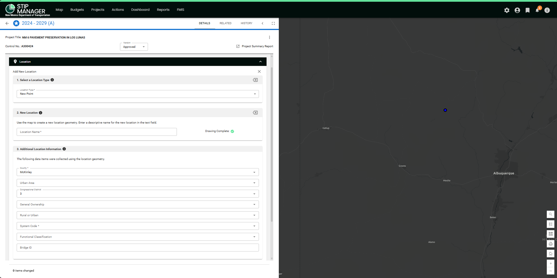Open the Map menu
The image size is (557, 278).
pyautogui.click(x=59, y=10)
